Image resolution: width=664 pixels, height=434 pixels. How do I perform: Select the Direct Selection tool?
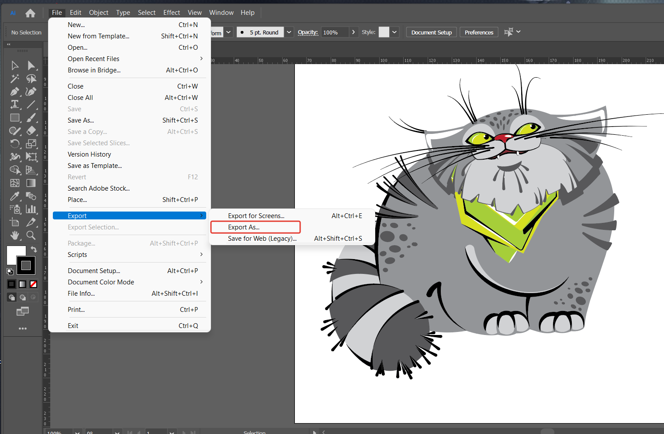point(31,65)
